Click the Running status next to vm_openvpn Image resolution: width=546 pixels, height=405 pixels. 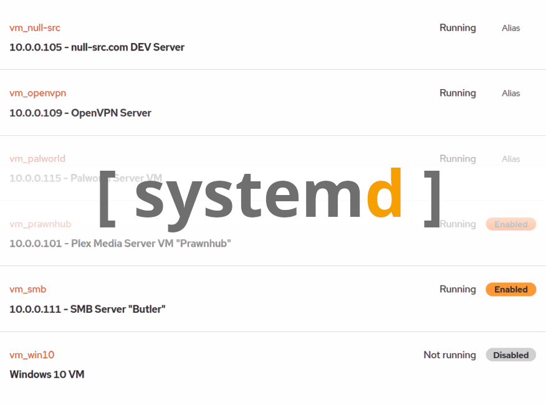click(x=457, y=93)
